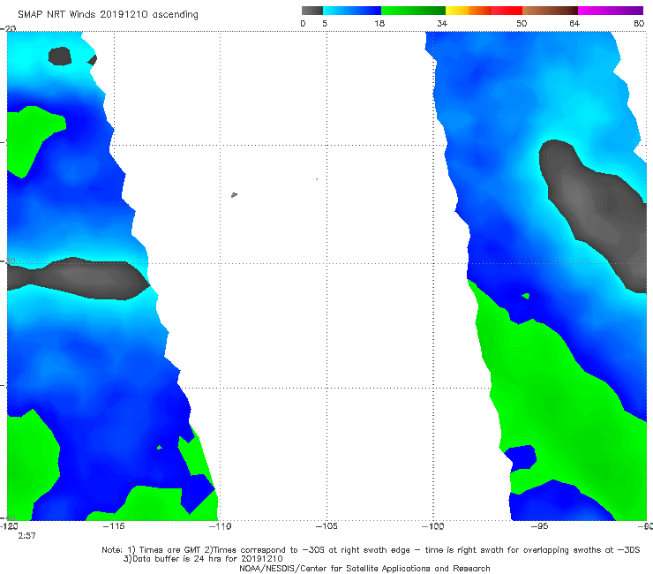Pick the brown segment of the color bar
The height and width of the screenshot is (574, 653).
click(550, 11)
